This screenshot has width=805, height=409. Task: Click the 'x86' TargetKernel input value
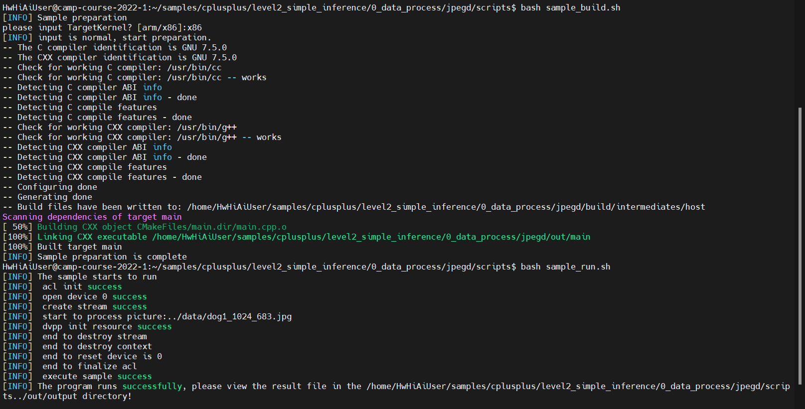194,28
